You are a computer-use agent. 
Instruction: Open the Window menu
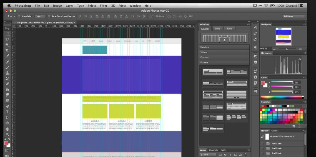(135, 6)
